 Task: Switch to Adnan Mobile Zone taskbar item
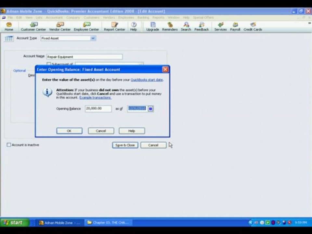pyautogui.click(x=60, y=223)
